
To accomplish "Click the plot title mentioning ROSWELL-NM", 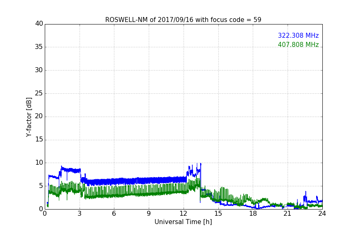I will [183, 20].
